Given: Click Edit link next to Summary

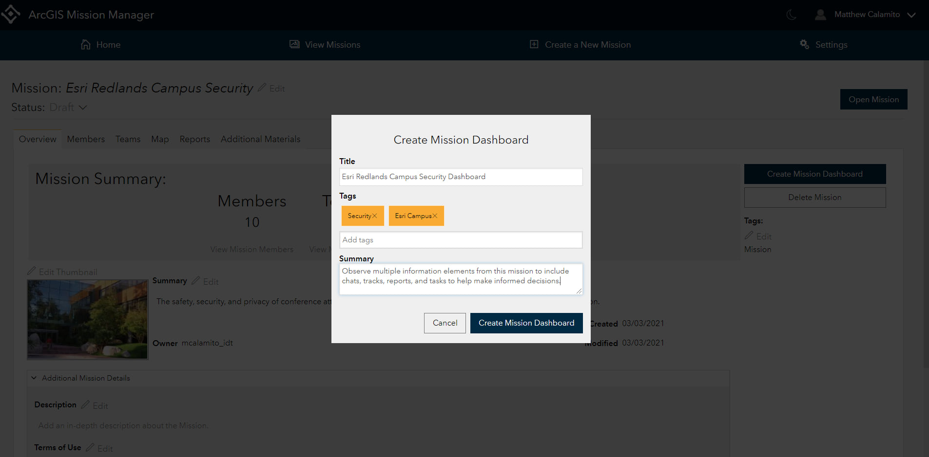Looking at the screenshot, I should 211,282.
